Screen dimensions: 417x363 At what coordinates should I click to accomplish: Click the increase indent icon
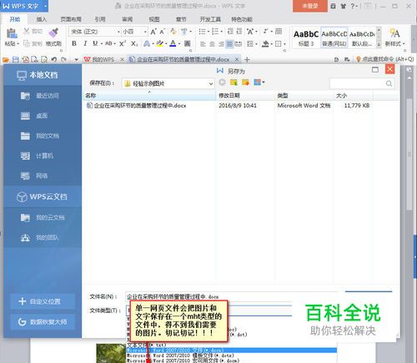pos(239,32)
